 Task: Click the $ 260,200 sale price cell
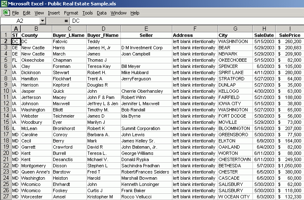290,41
